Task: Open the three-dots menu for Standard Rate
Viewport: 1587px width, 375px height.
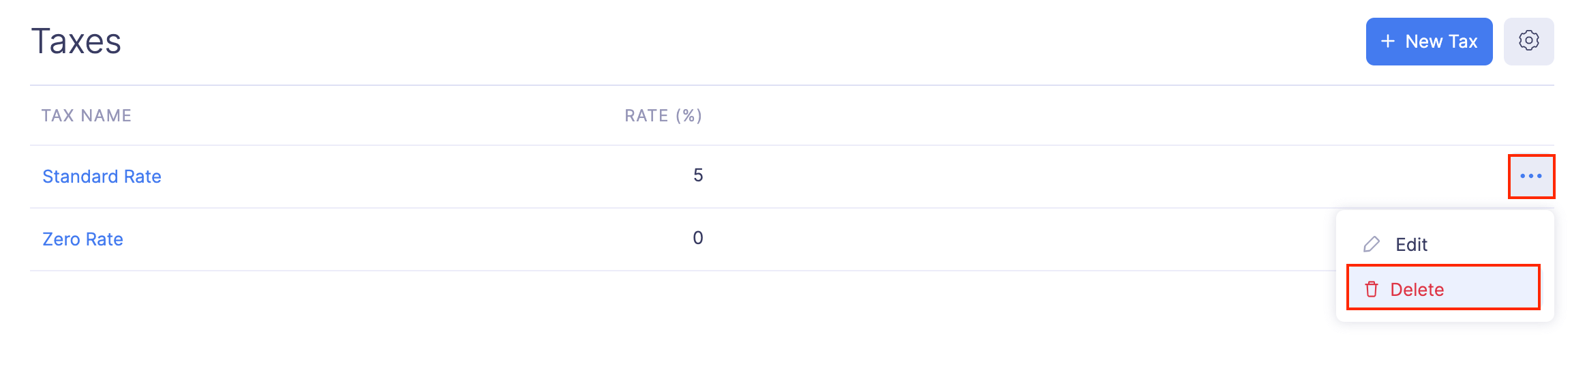Action: [1530, 176]
